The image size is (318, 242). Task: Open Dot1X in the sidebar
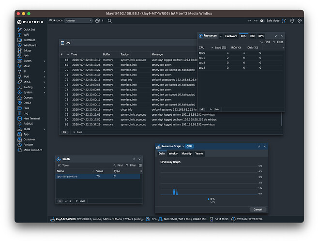click(x=27, y=103)
